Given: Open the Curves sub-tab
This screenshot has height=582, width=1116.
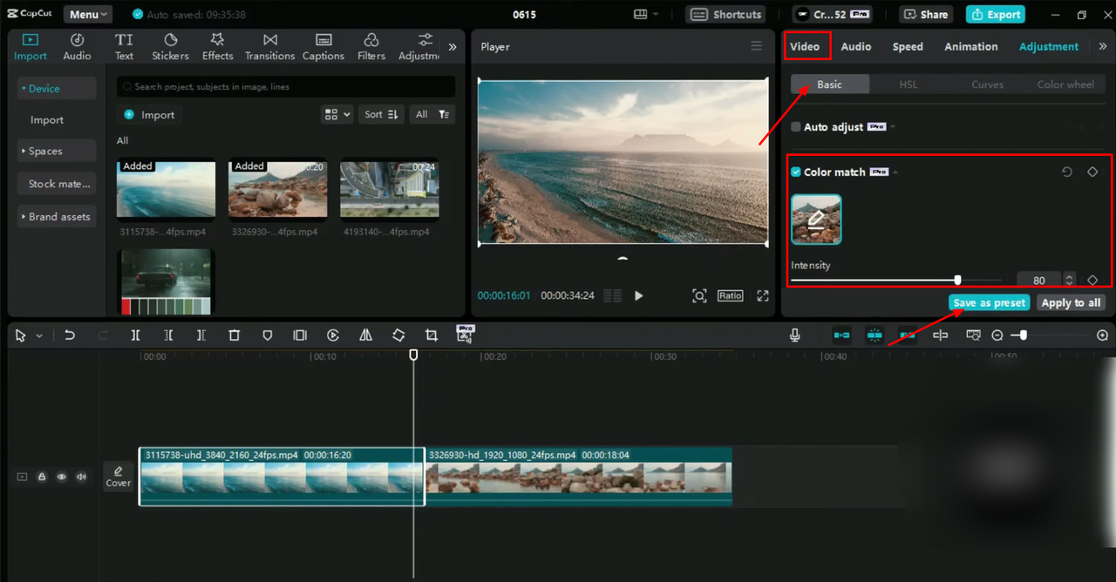Looking at the screenshot, I should tap(988, 85).
